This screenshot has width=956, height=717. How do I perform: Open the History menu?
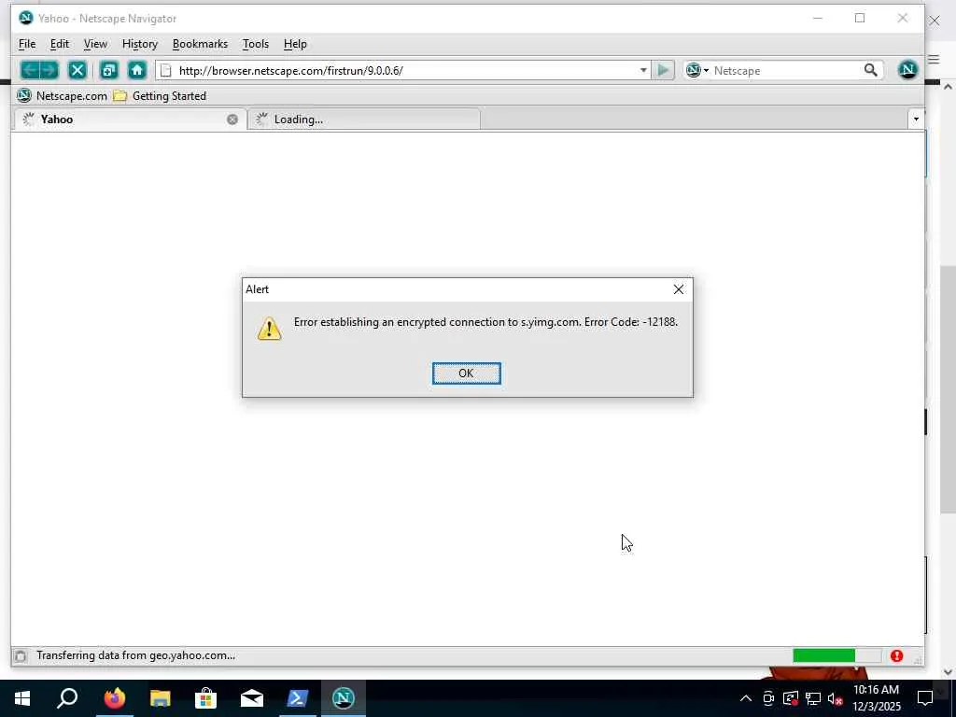pyautogui.click(x=140, y=44)
